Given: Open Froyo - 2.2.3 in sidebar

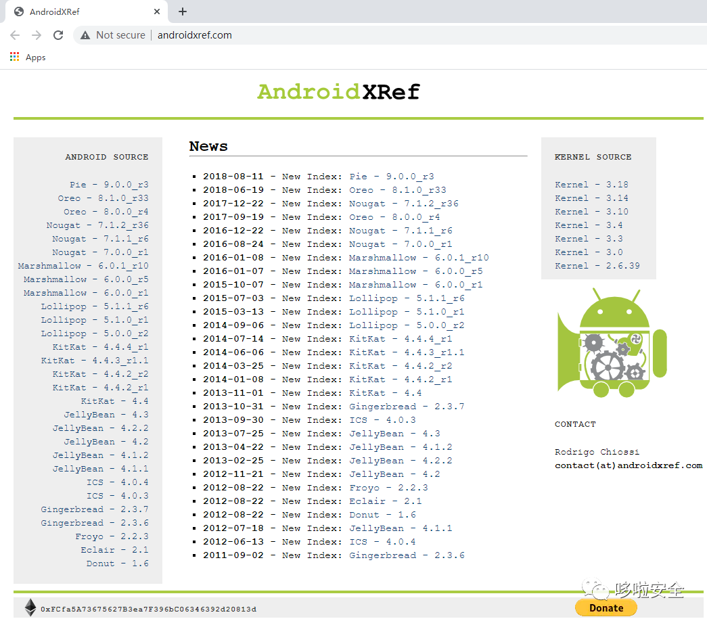Looking at the screenshot, I should click(x=112, y=536).
